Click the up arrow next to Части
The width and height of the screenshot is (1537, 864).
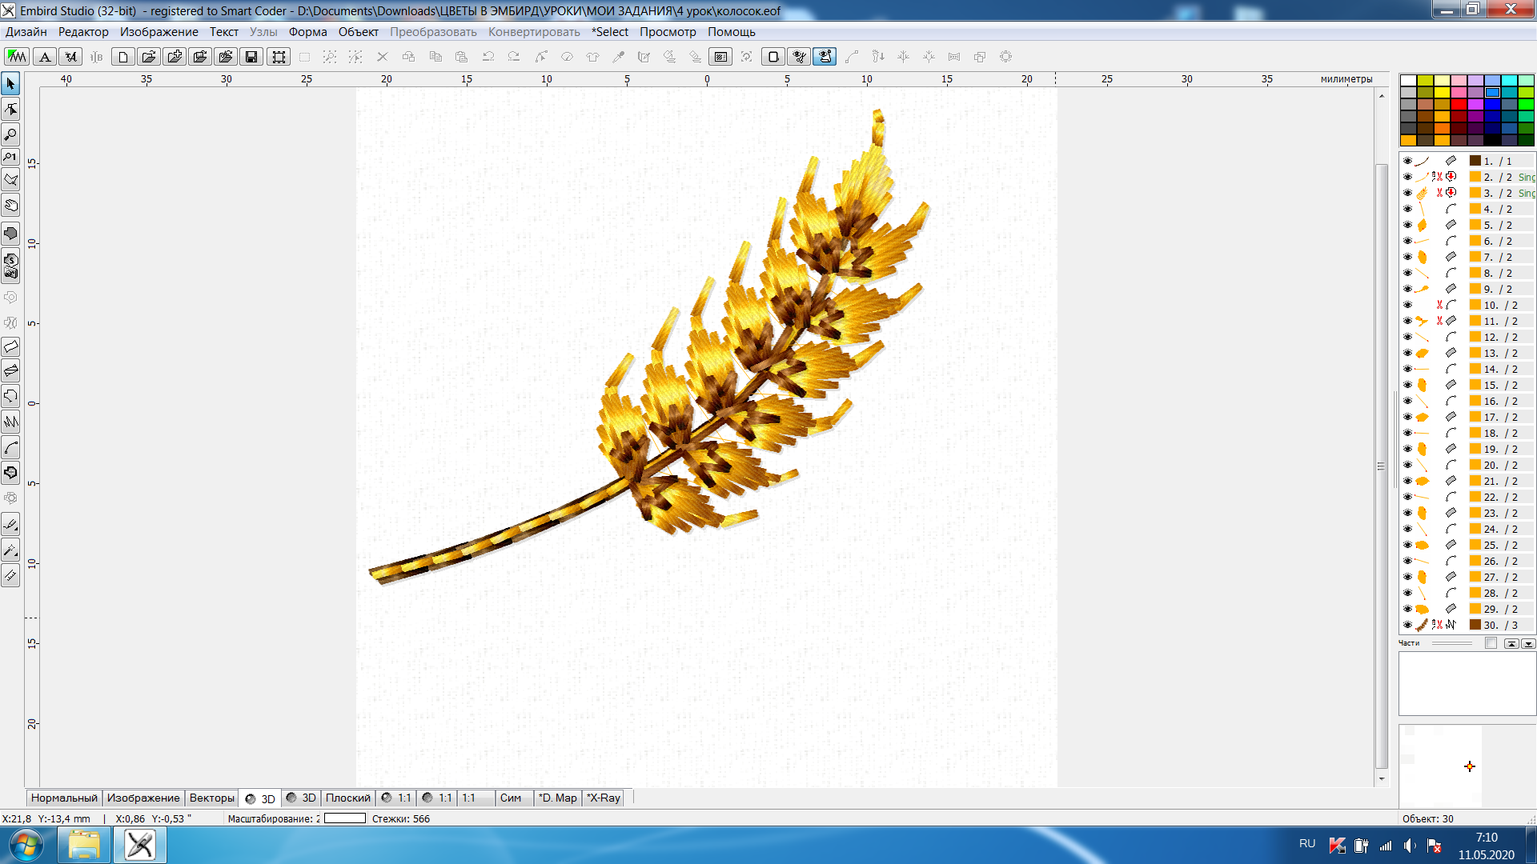tap(1511, 643)
